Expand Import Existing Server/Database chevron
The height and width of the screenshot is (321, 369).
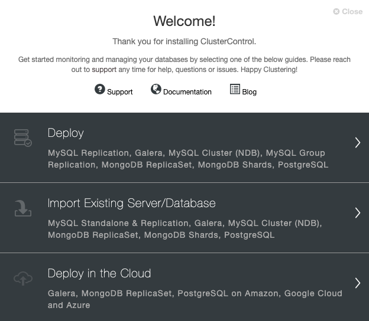[x=358, y=213]
